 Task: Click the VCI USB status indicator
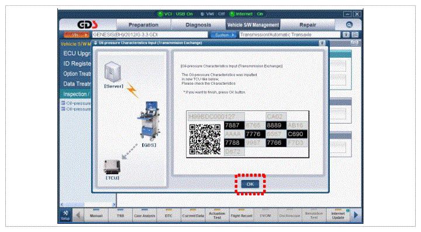tap(175, 13)
